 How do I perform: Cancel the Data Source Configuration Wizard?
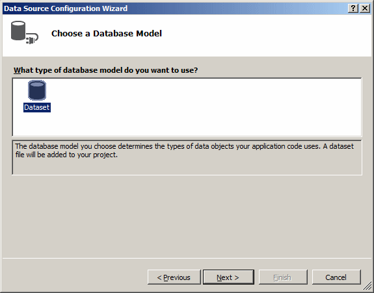pos(336,277)
